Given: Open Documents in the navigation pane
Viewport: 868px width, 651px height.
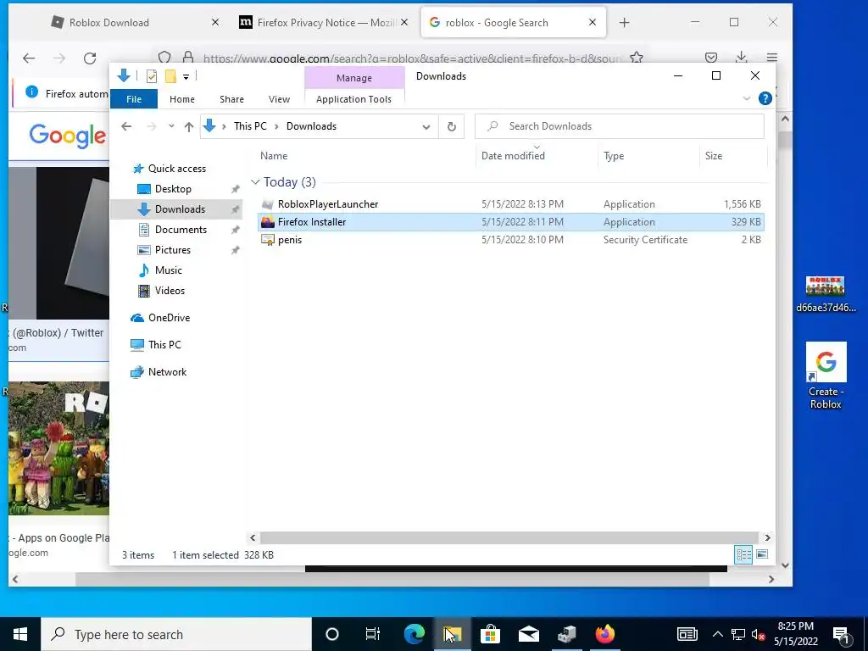Looking at the screenshot, I should point(181,230).
